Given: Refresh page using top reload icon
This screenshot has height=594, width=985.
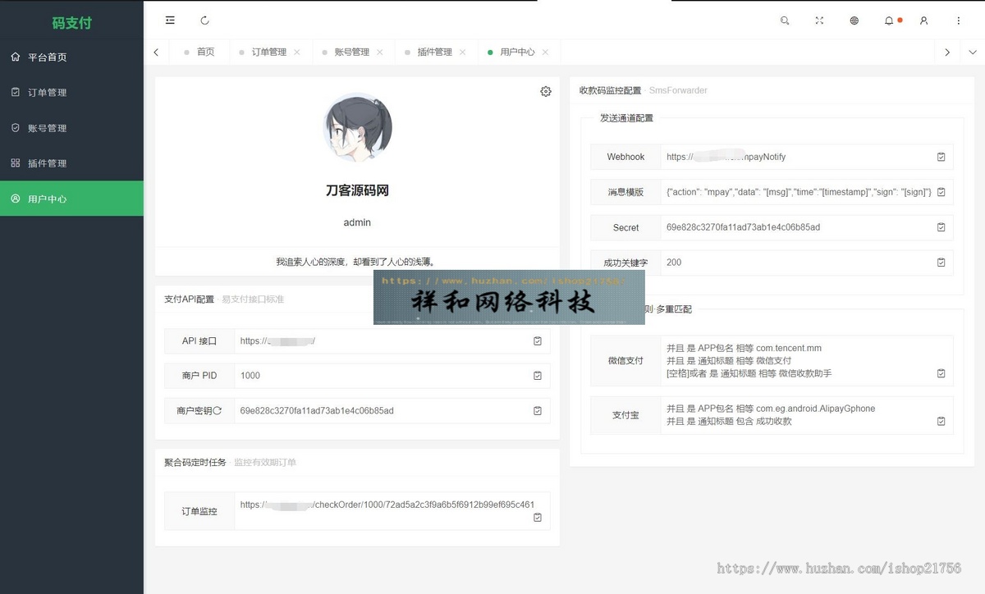Looking at the screenshot, I should (204, 21).
